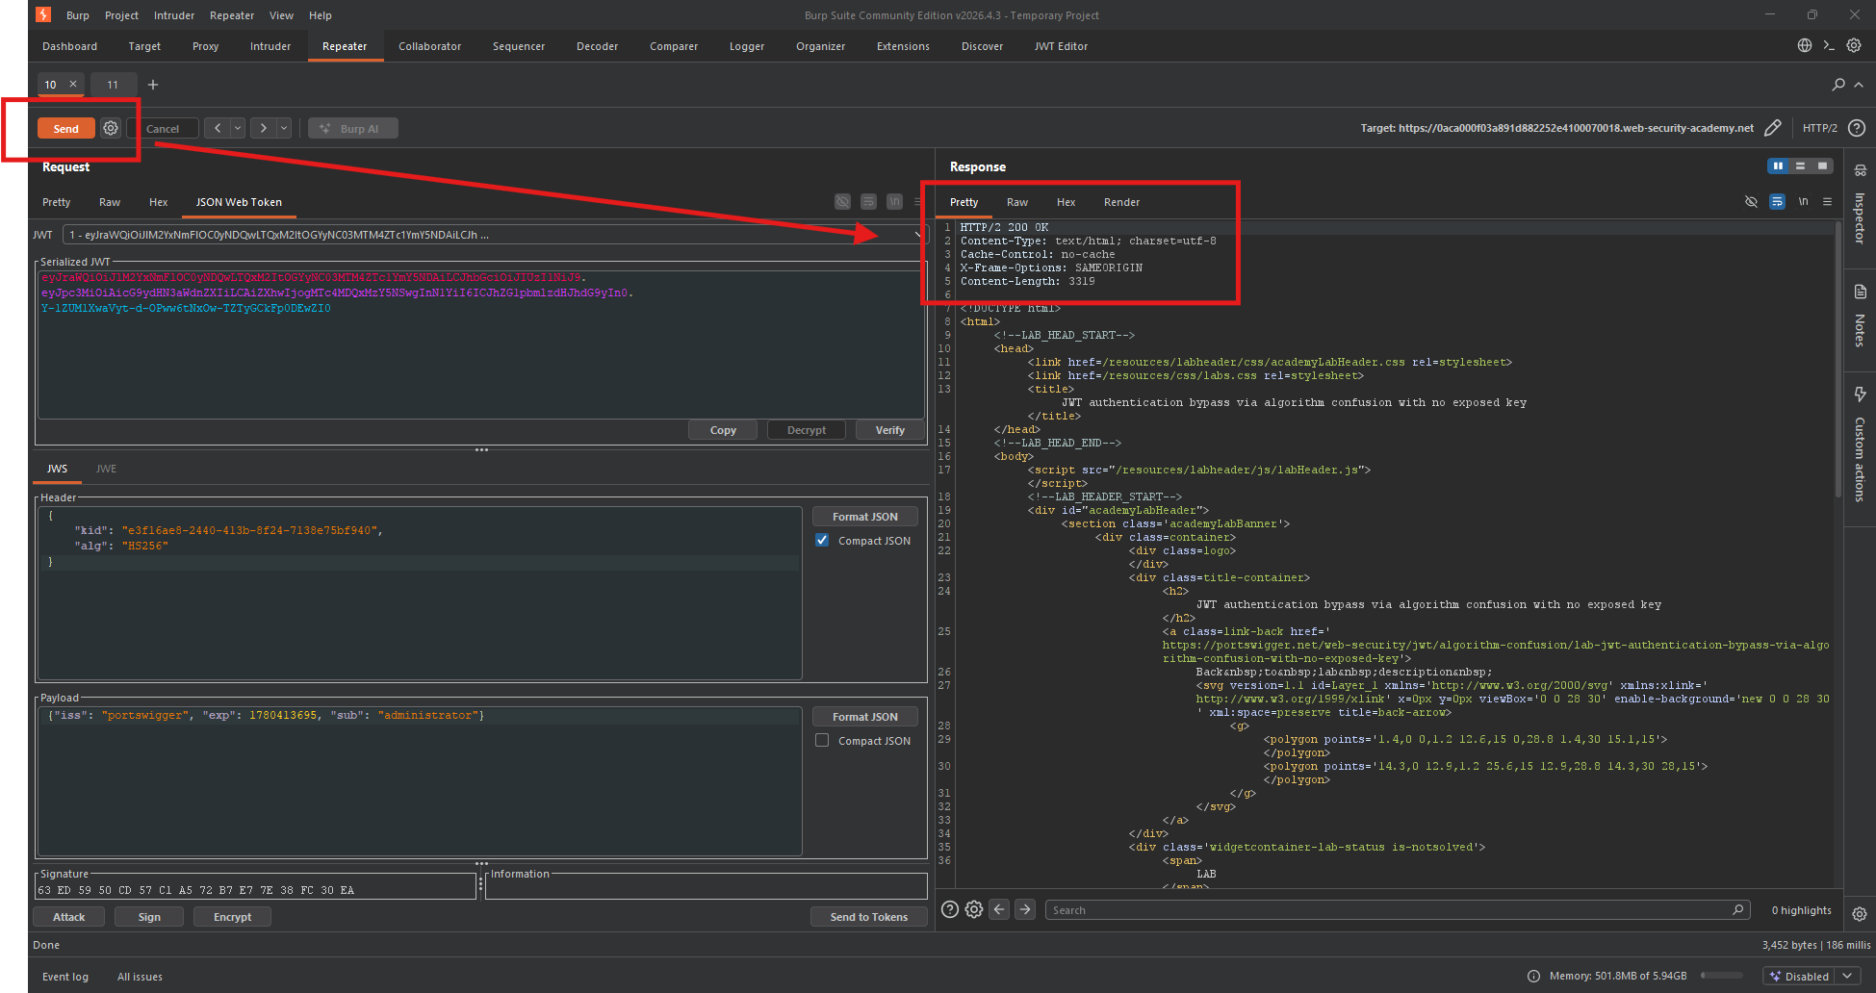Screen dimensions: 1876x993
Task: Copy the serialized JWT
Action: pyautogui.click(x=723, y=430)
